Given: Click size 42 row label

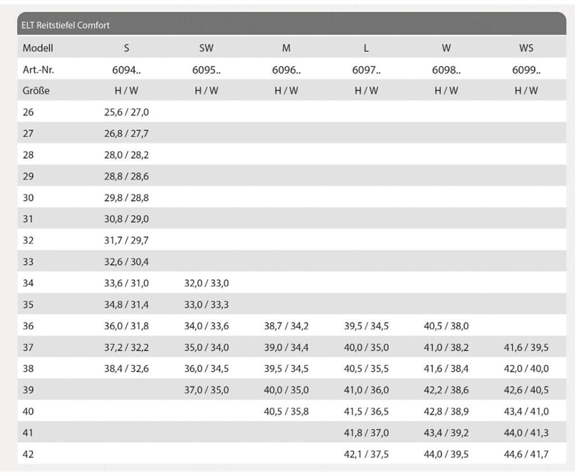Looking at the screenshot, I should [x=28, y=454].
